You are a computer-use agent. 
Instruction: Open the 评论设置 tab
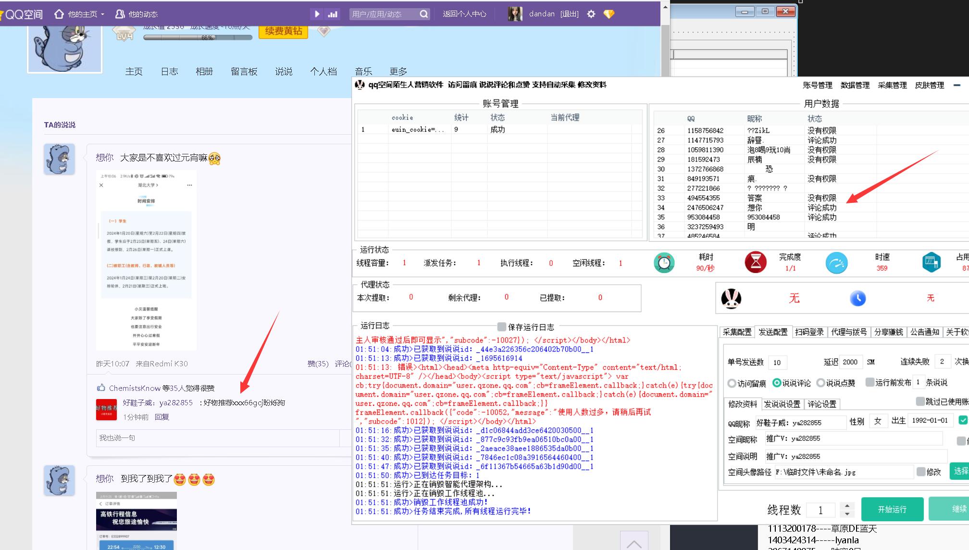821,404
